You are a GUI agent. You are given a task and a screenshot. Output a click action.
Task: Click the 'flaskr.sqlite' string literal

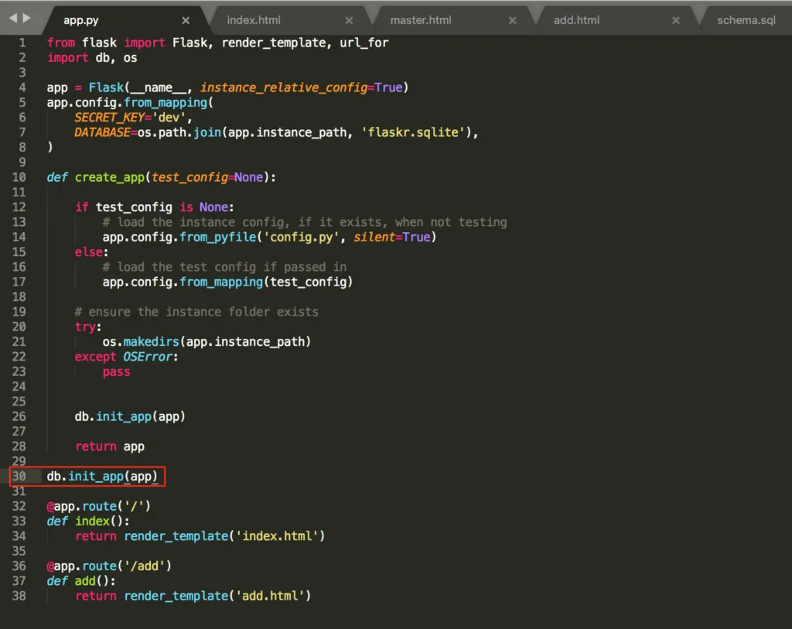point(413,132)
